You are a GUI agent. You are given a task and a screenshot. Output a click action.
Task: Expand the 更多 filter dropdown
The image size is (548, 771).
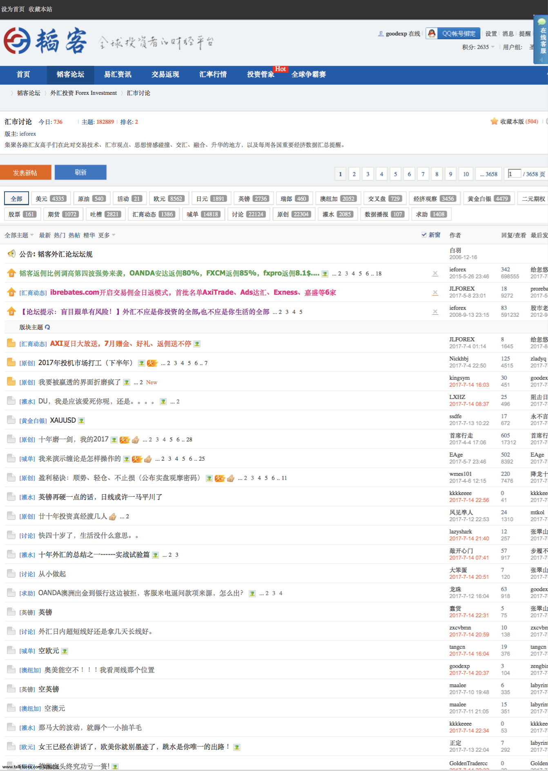107,235
